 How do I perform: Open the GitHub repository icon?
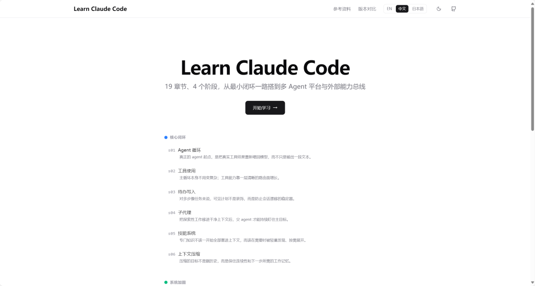pos(453,8)
